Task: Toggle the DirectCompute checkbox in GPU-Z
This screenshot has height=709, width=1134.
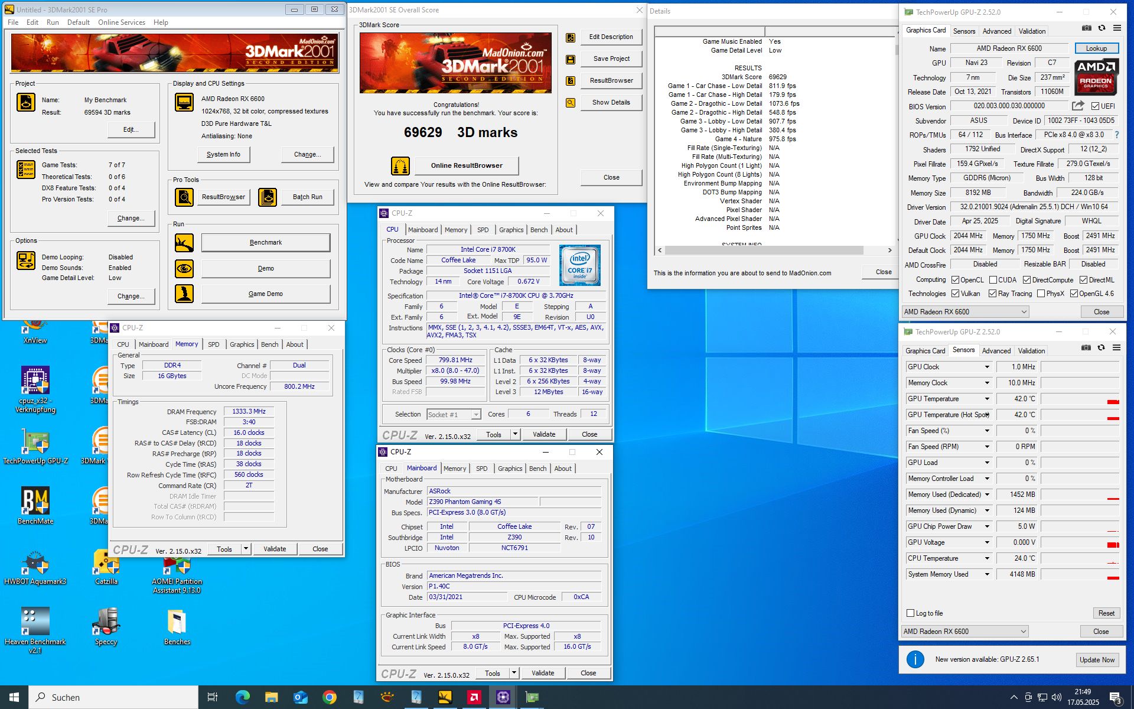Action: [1027, 280]
